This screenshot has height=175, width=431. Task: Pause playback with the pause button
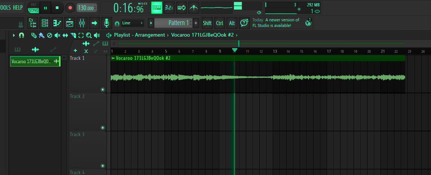45,8
